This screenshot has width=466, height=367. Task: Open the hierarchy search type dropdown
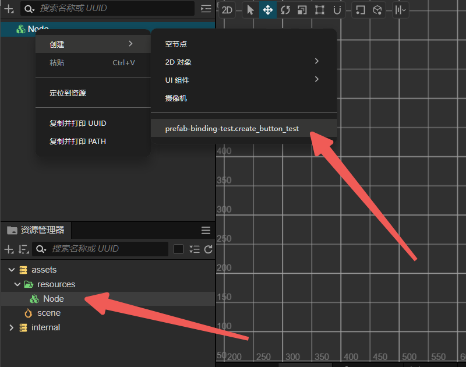[x=29, y=9]
